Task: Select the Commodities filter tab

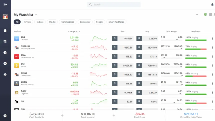Action: click(67, 22)
